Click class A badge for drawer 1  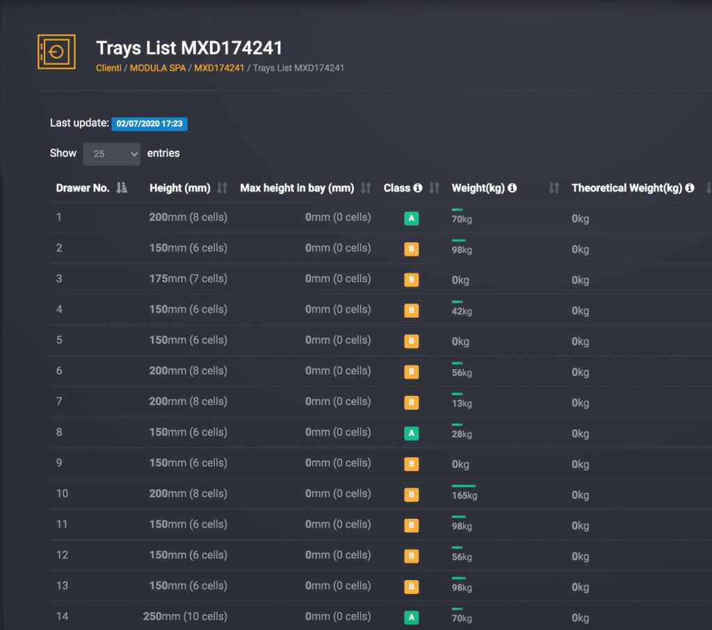point(412,218)
